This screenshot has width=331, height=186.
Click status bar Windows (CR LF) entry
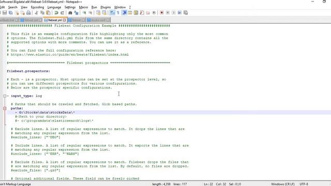(283, 184)
